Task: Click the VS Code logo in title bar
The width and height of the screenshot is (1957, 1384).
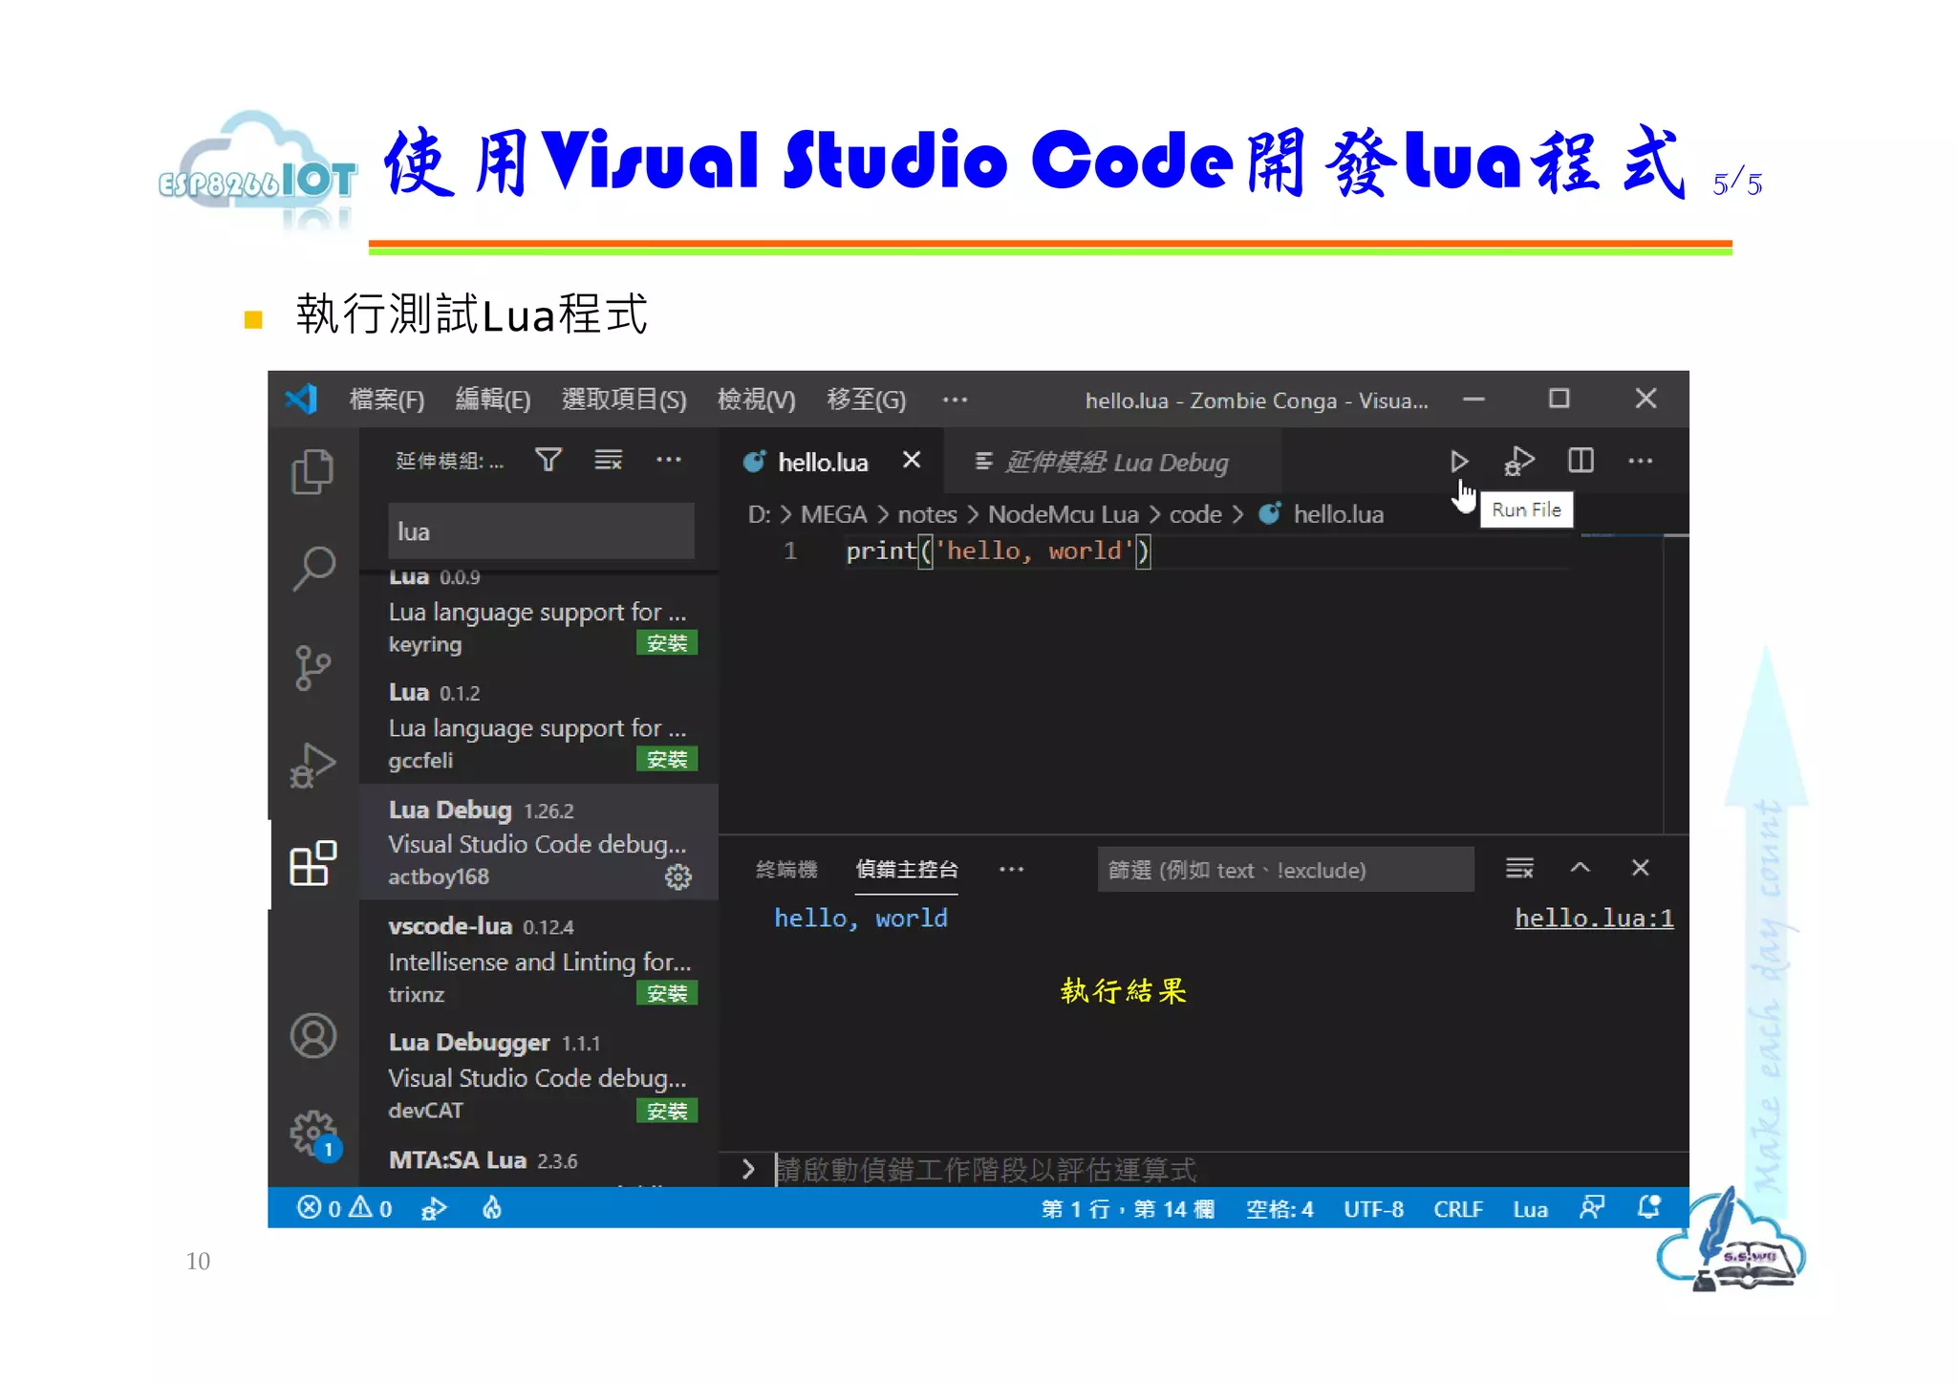Action: [x=302, y=399]
